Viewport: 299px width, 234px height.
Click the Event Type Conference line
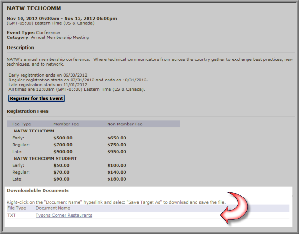(x=33, y=33)
